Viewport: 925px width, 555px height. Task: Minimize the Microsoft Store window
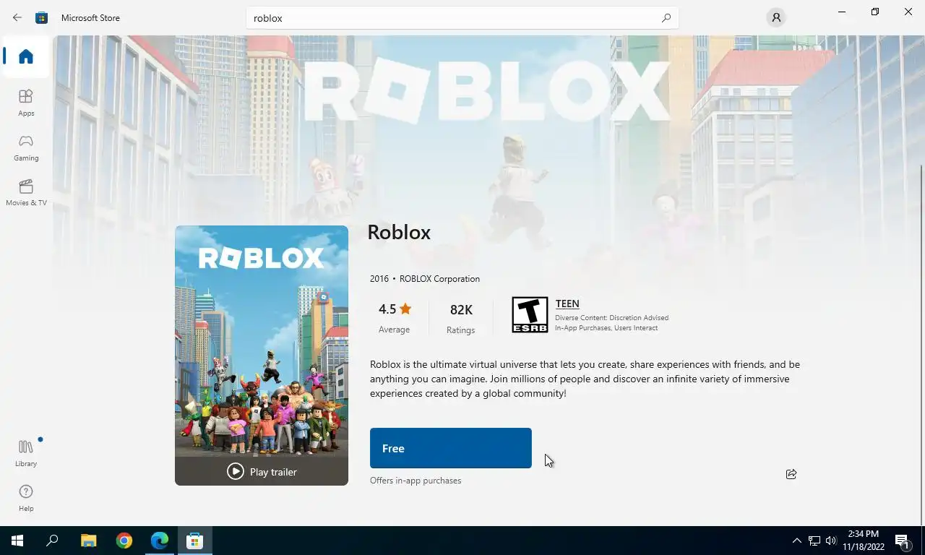pyautogui.click(x=842, y=12)
